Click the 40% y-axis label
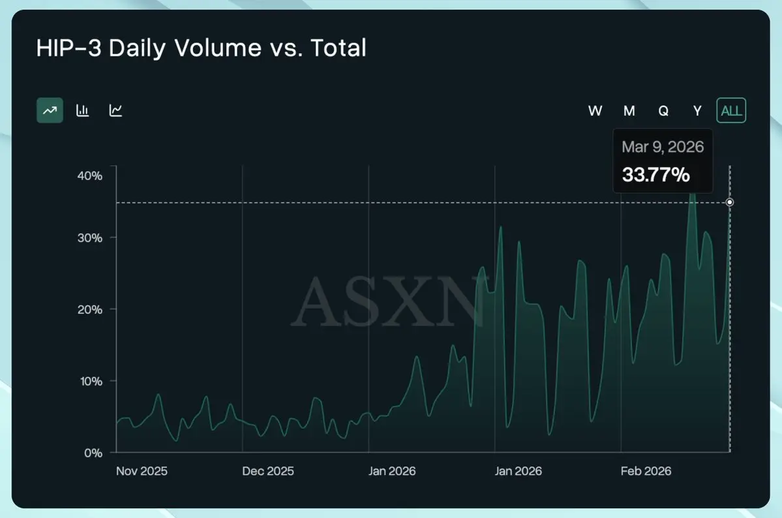The image size is (782, 518). point(90,175)
